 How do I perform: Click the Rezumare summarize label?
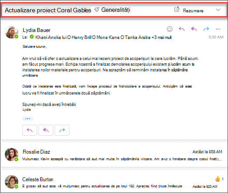[x=193, y=11]
